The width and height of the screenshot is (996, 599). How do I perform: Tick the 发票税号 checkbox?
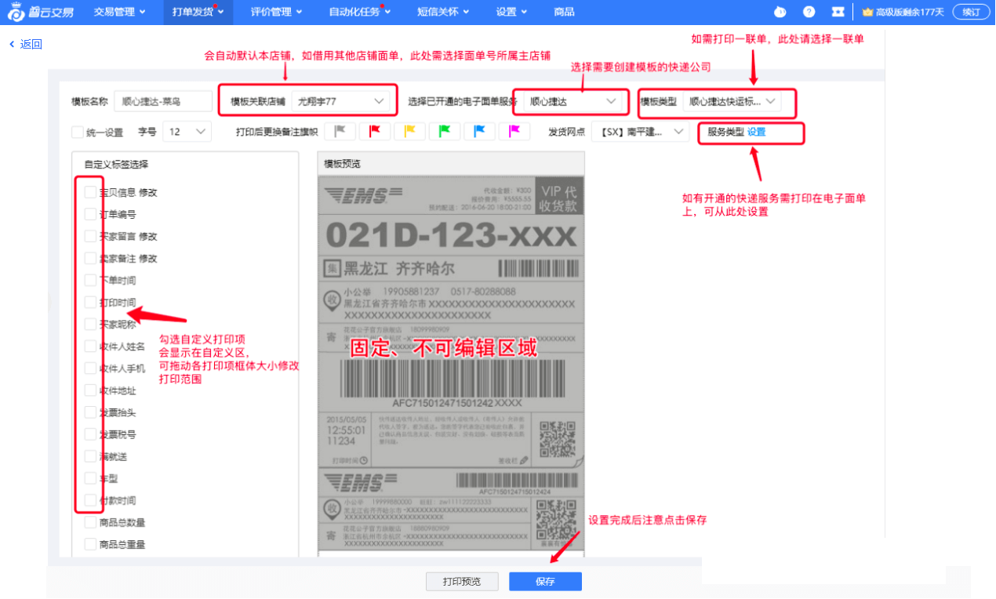pos(90,434)
